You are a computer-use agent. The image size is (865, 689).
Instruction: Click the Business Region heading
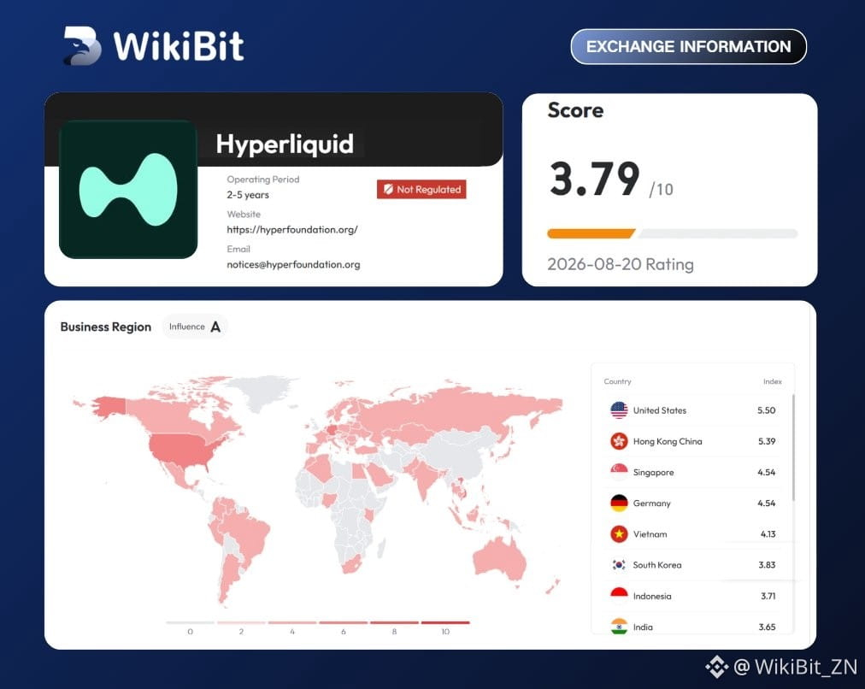point(105,327)
